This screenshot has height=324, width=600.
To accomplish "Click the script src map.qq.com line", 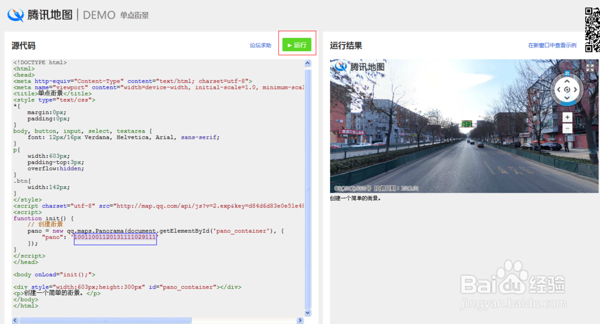I will pyautogui.click(x=158, y=206).
